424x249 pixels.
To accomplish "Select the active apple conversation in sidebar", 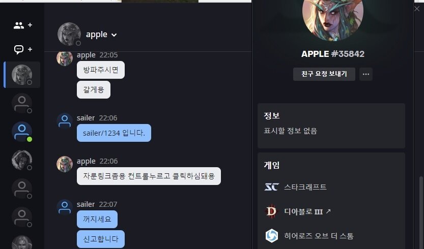I will pyautogui.click(x=22, y=75).
